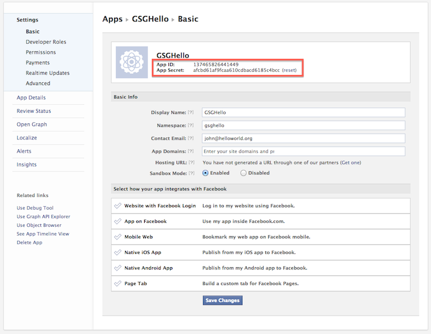Open help [?] next to Display Name
Screen dimensions: 431x334
[190, 112]
